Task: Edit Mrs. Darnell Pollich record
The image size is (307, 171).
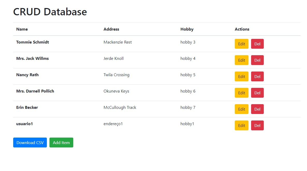Action: [241, 93]
